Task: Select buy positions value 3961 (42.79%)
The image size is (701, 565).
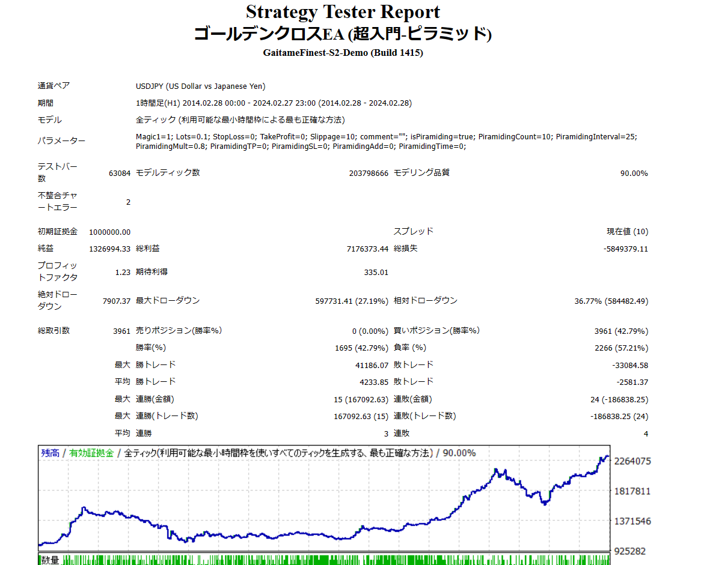Action: click(621, 331)
